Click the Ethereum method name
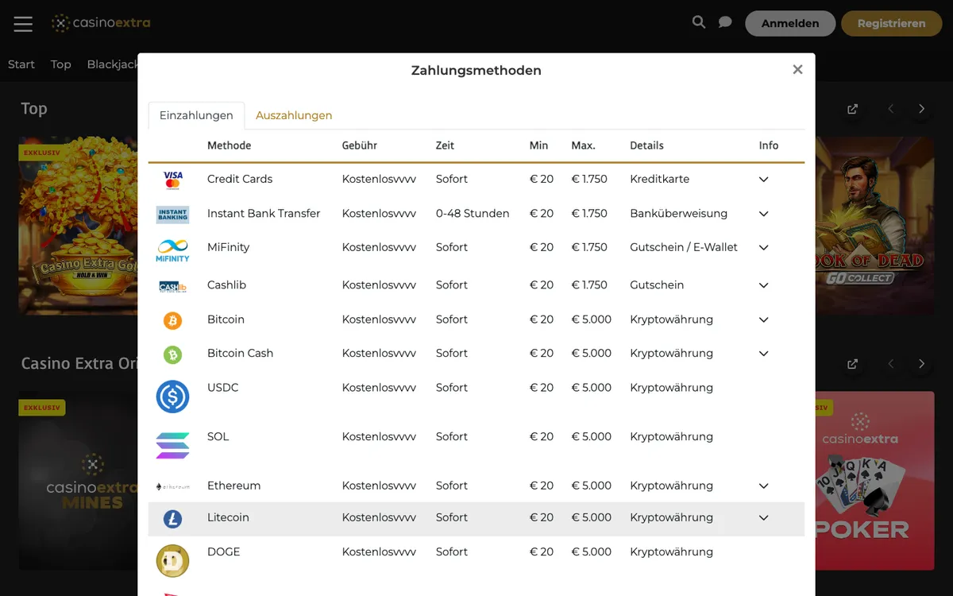 tap(234, 486)
